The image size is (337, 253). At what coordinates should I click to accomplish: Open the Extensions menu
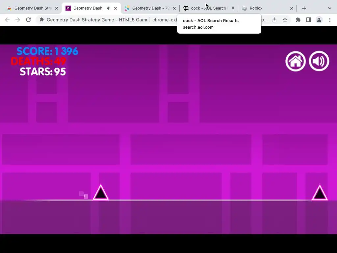tap(298, 20)
